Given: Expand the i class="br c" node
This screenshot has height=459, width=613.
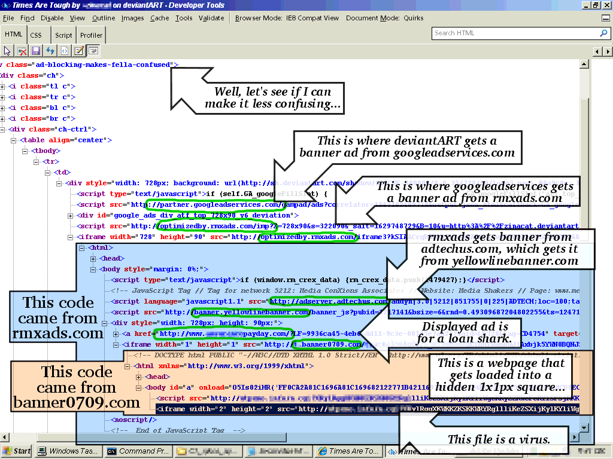Looking at the screenshot, I should coord(2,119).
